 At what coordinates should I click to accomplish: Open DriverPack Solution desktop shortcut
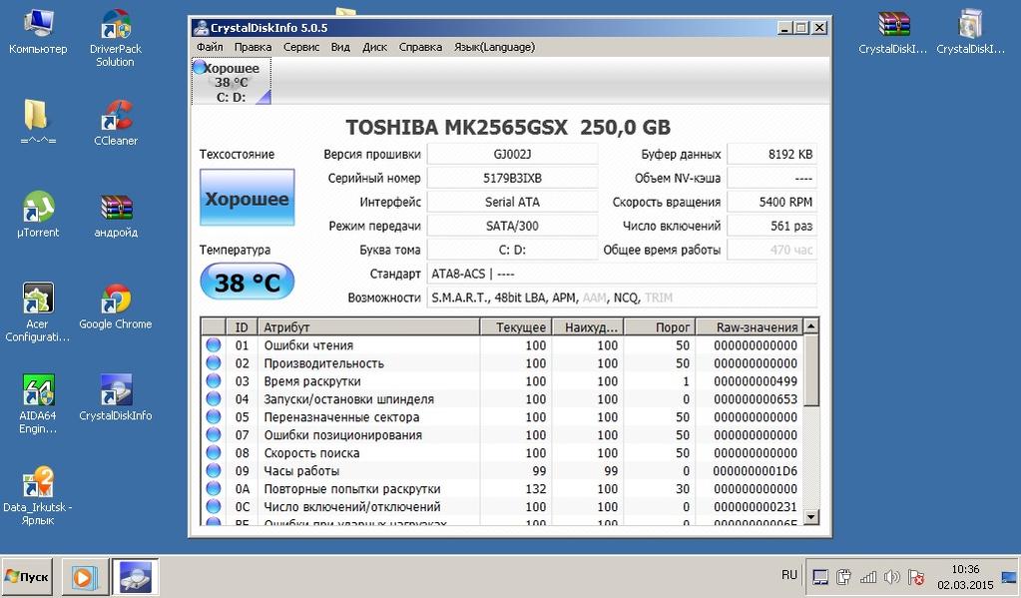pos(115,38)
